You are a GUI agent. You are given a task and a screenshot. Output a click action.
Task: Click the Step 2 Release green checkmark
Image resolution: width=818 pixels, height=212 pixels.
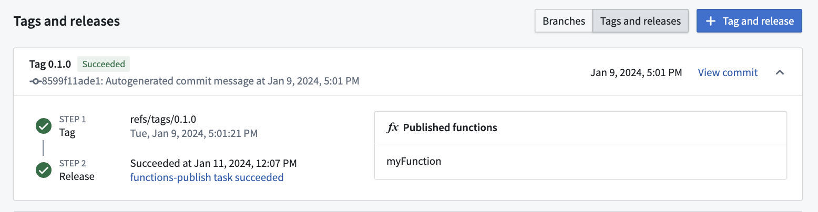pyautogui.click(x=43, y=170)
